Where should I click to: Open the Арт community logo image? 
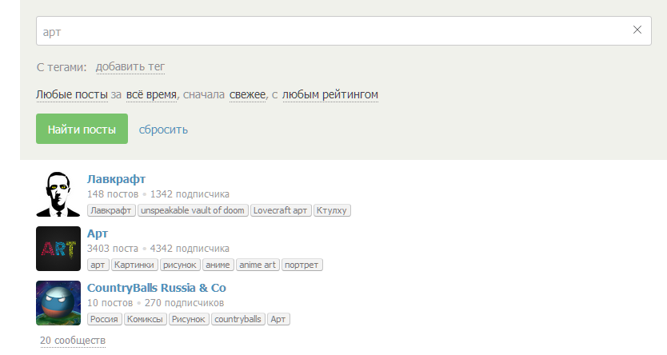[x=58, y=249]
